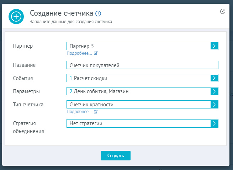Focus the Название input field
This screenshot has width=233, height=170.
click(x=142, y=65)
